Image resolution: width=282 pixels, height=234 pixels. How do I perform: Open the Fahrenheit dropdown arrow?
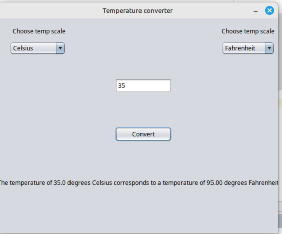[x=269, y=48]
